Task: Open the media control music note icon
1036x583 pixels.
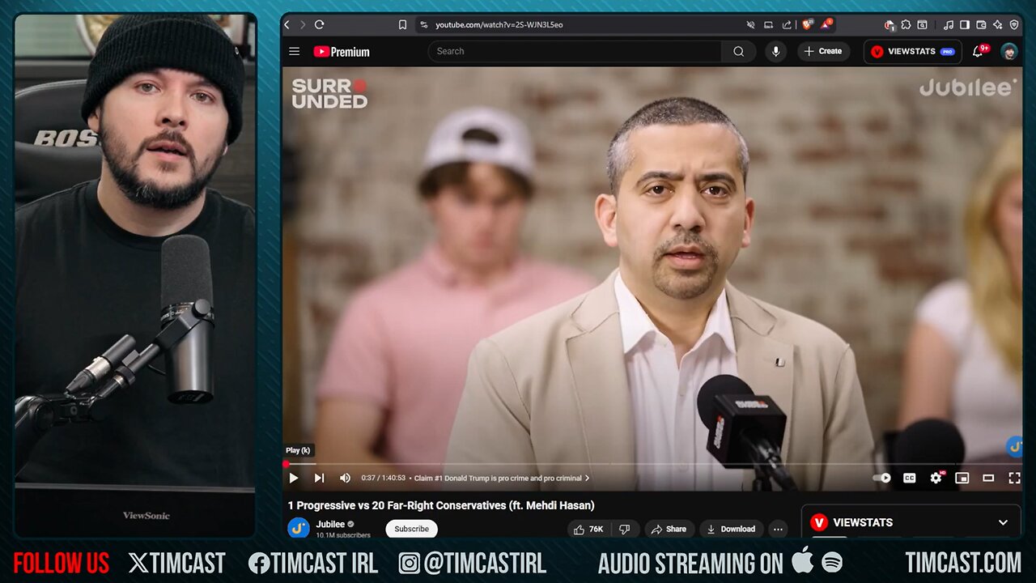Action: (x=948, y=25)
